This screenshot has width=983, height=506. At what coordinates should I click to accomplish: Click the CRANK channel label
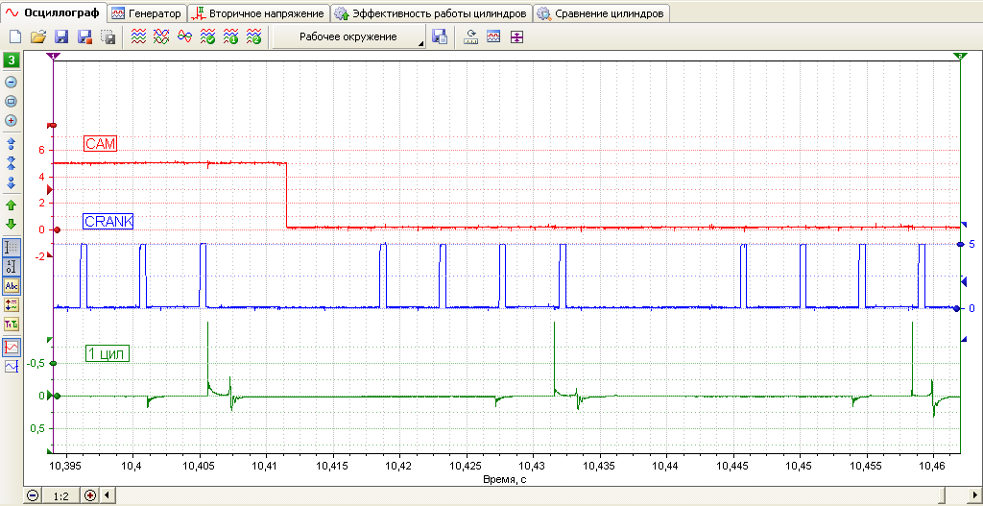(x=108, y=222)
